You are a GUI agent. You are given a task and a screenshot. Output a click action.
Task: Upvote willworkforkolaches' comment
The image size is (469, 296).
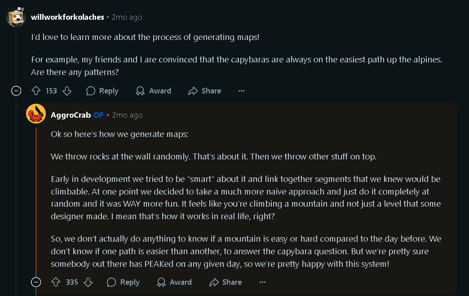[36, 91]
